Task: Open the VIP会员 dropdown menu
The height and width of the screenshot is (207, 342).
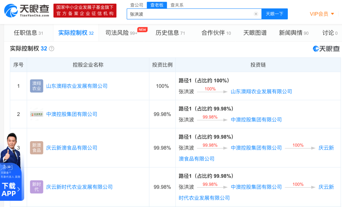Action: 322,14
